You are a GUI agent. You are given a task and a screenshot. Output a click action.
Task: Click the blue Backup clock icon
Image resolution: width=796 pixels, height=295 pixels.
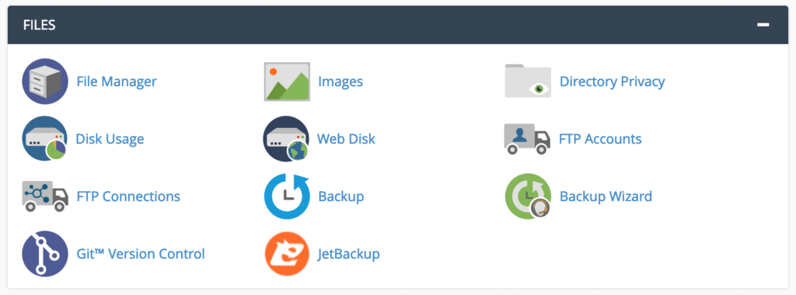[x=287, y=196]
